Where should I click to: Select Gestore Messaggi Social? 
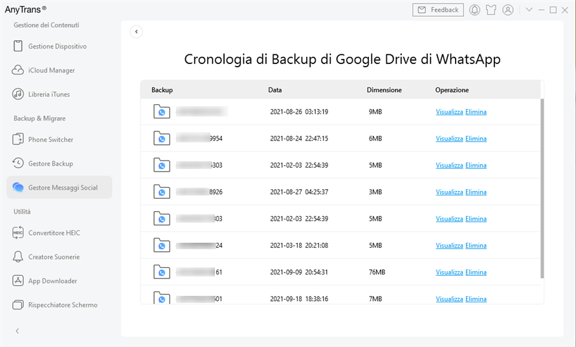[x=60, y=188]
